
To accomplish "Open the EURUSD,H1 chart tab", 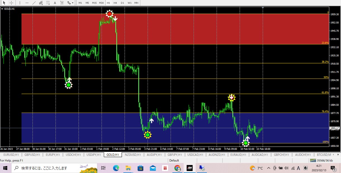I will [x=11, y=155].
